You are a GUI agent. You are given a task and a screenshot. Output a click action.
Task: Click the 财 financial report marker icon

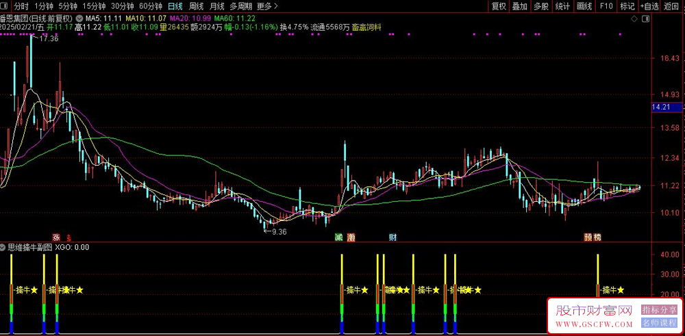coord(393,237)
